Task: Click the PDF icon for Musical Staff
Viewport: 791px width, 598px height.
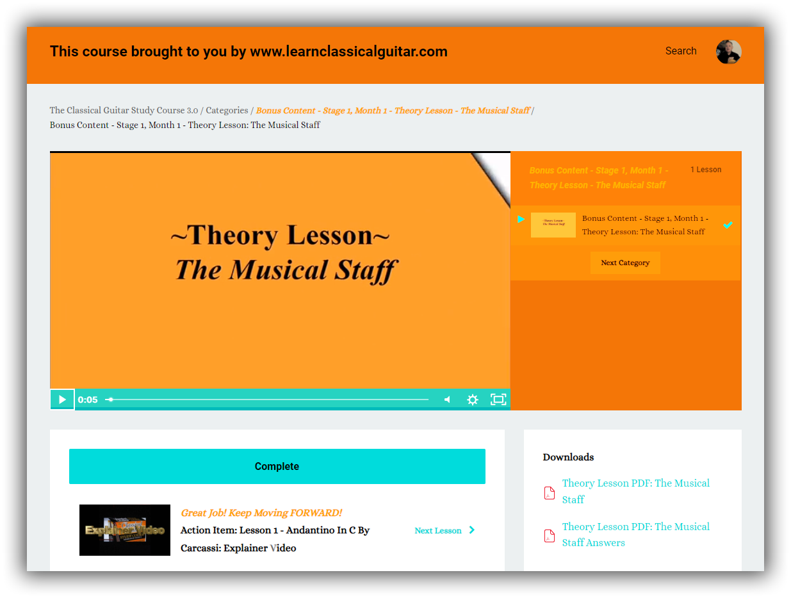Action: [x=549, y=492]
